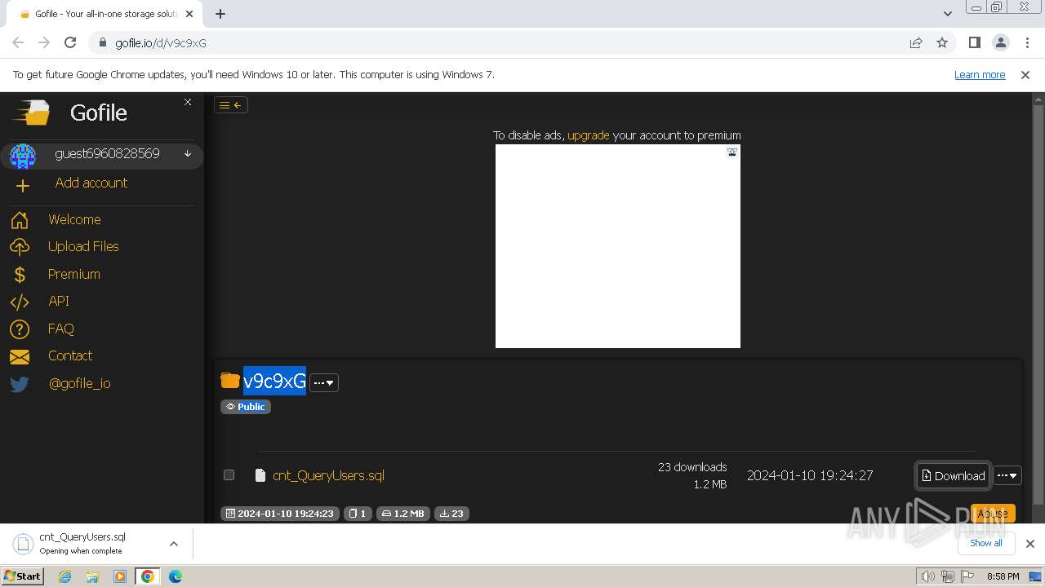This screenshot has width=1045, height=587.
Task: Go forward in browser history
Action: pyautogui.click(x=44, y=42)
